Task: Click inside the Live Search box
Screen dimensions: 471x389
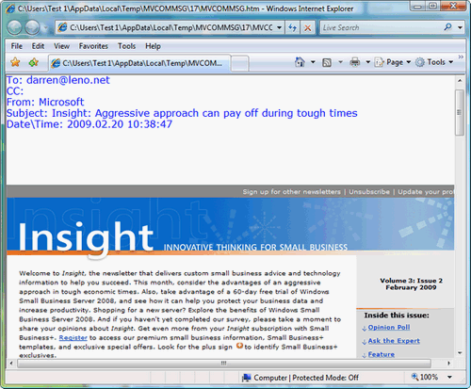Action: pos(382,27)
